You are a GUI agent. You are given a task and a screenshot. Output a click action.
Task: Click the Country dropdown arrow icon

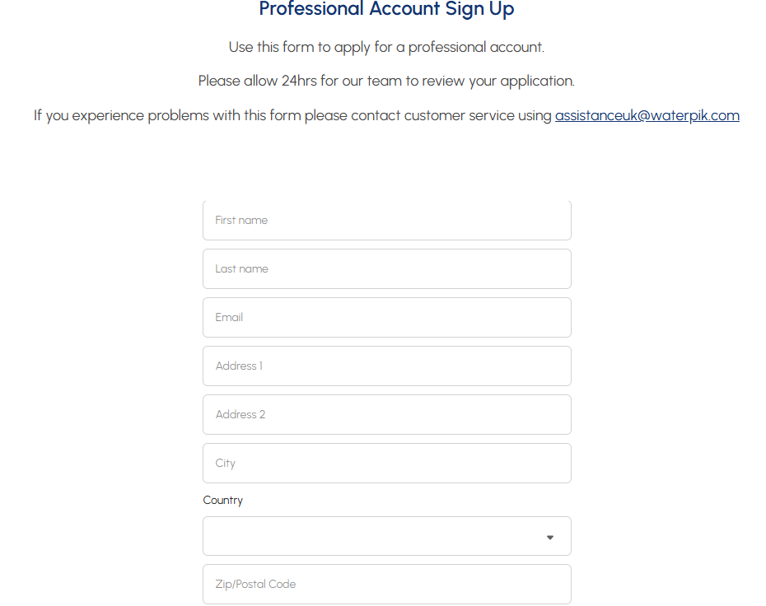pyautogui.click(x=550, y=538)
